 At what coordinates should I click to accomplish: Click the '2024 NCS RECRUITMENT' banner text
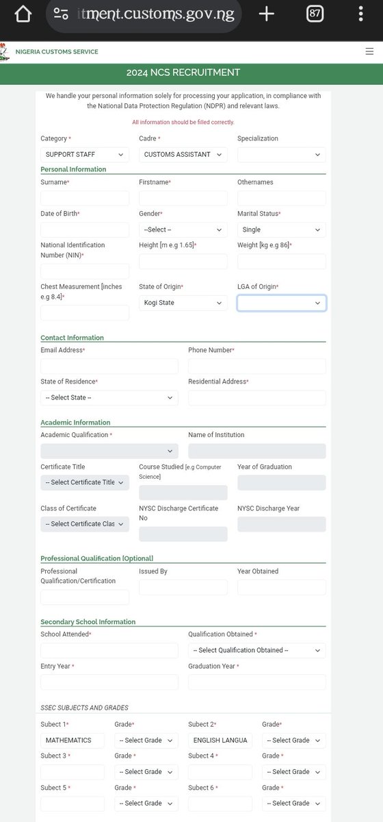[x=183, y=73]
